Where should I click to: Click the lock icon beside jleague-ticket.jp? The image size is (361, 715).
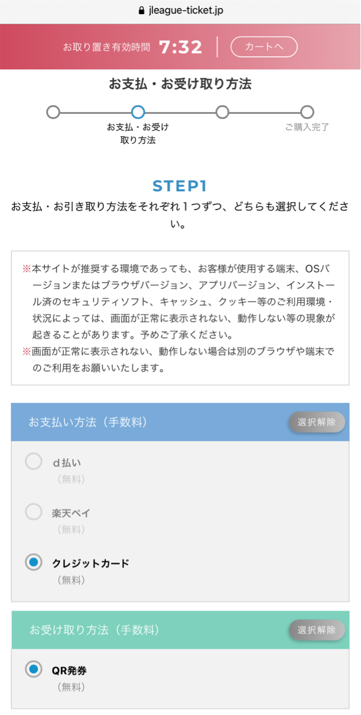tap(142, 11)
